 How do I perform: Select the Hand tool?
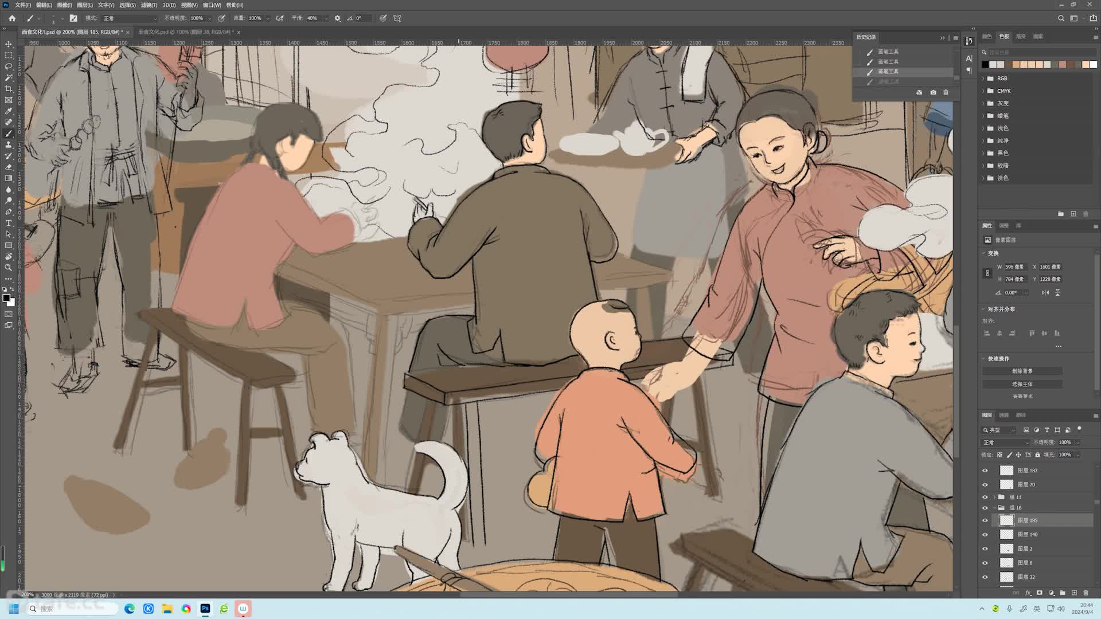[9, 257]
